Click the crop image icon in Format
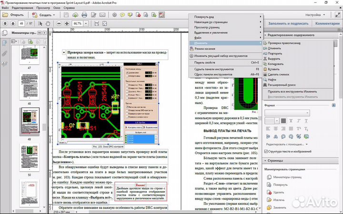 299,136
